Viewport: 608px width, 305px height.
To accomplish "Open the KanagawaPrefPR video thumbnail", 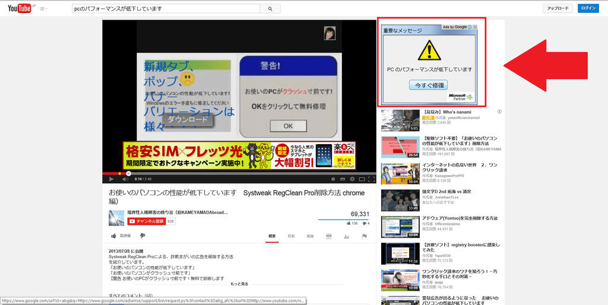I will 400,174.
